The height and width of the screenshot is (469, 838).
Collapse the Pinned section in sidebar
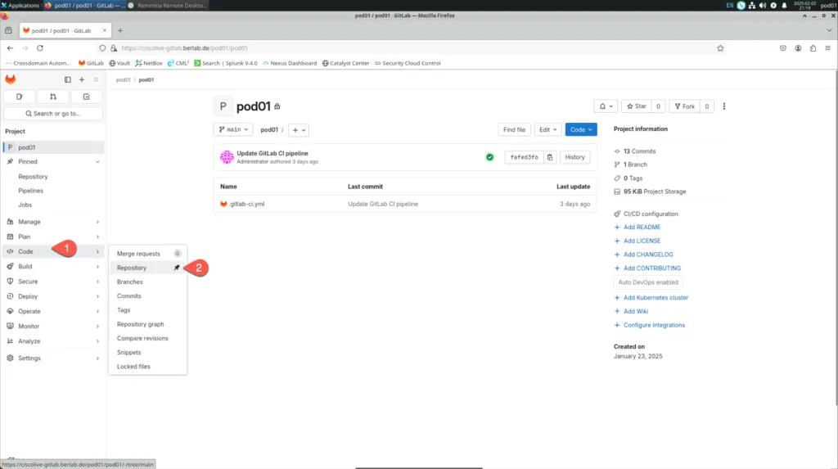tap(97, 162)
